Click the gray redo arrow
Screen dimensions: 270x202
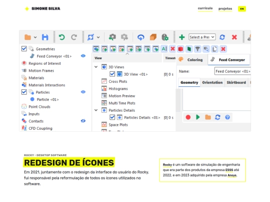coord(74,37)
